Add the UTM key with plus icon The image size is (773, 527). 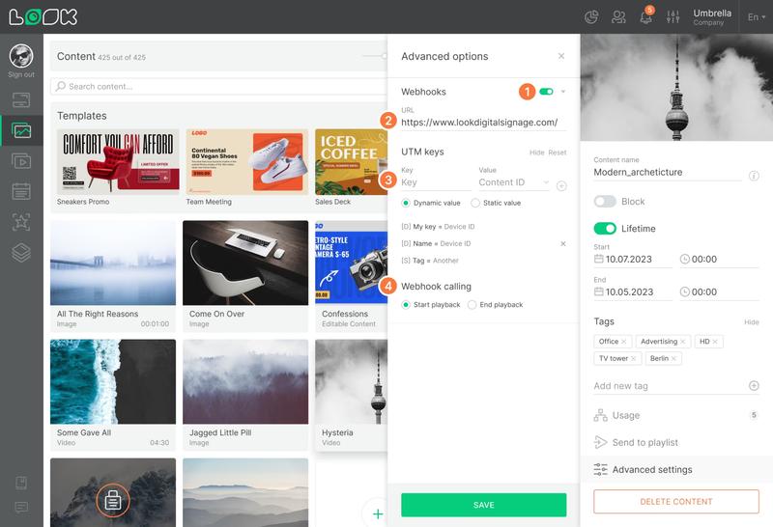click(x=561, y=186)
